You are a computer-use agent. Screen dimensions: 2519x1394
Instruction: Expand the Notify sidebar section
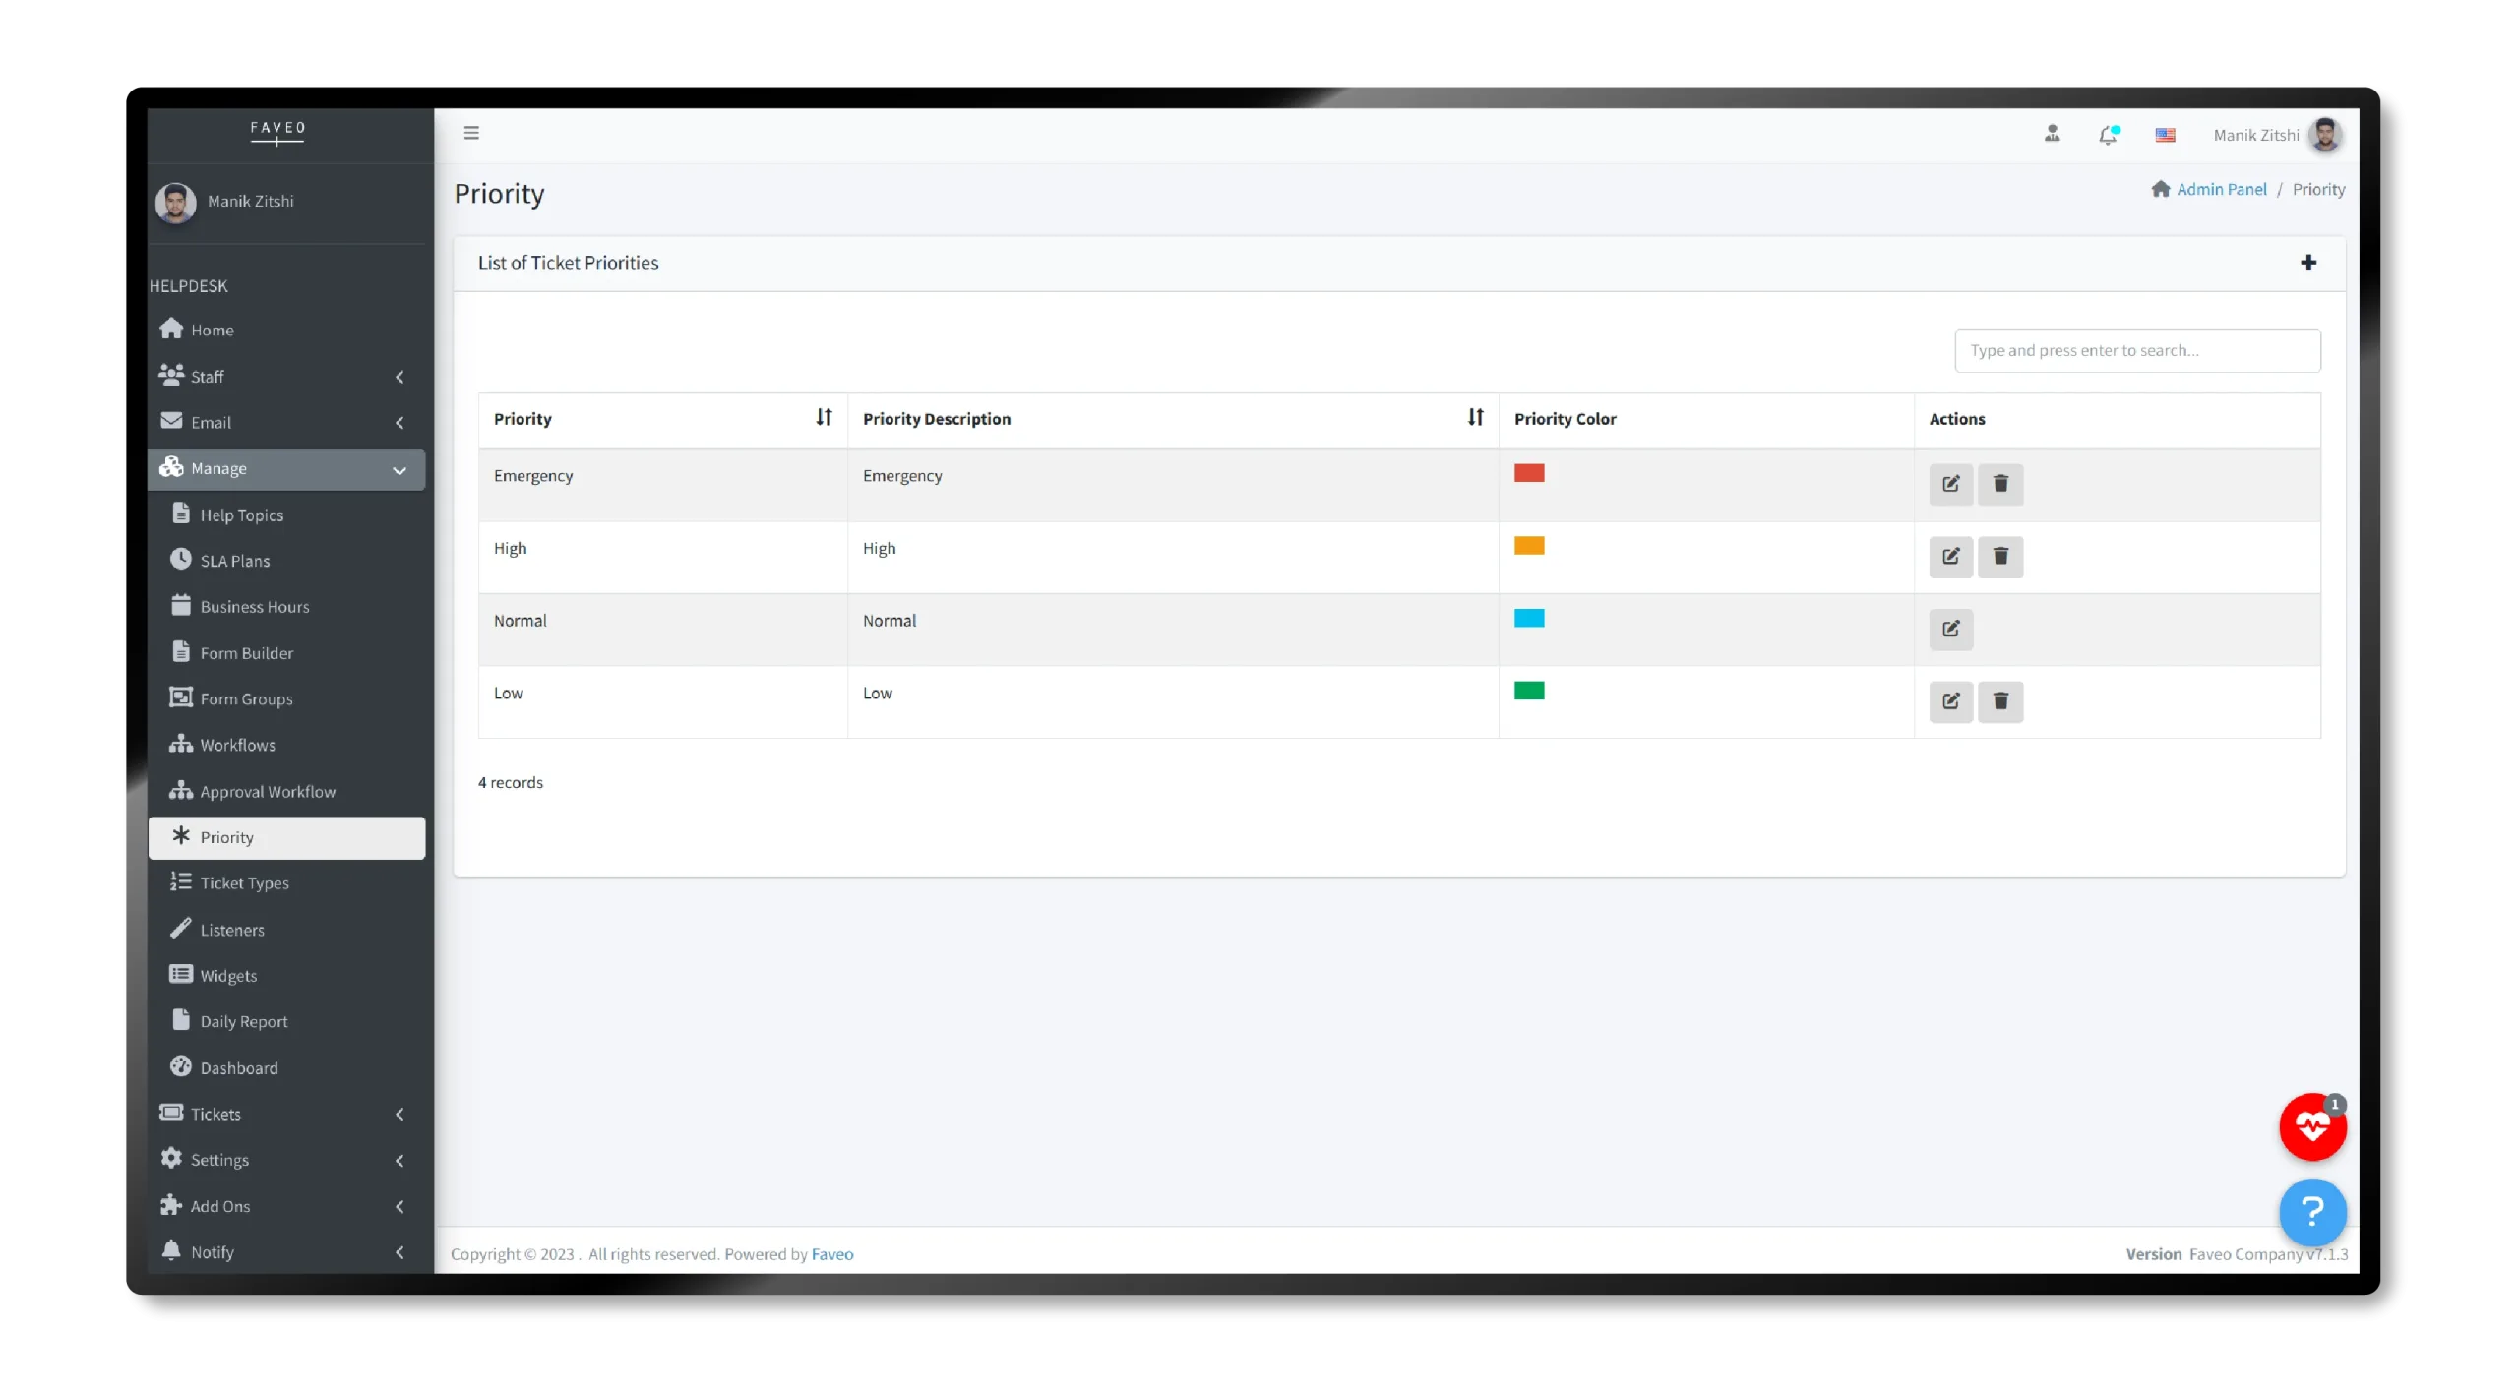pos(286,1252)
